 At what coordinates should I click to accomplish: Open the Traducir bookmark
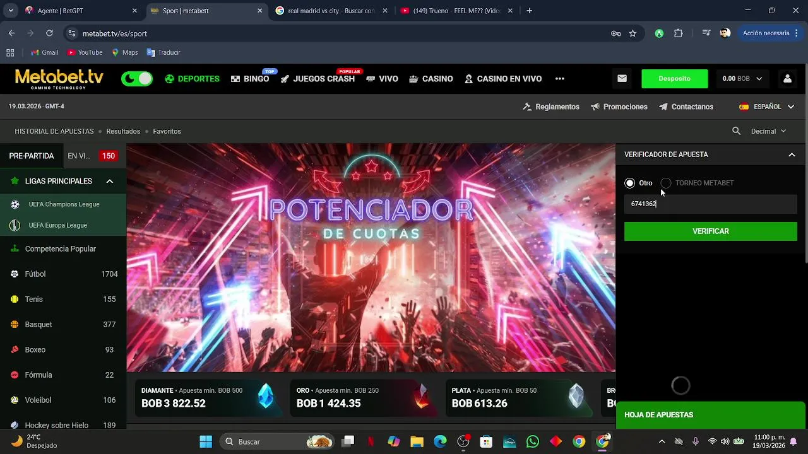tap(163, 52)
